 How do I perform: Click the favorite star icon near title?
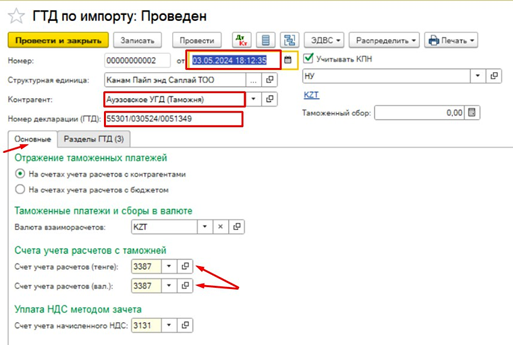(x=16, y=14)
